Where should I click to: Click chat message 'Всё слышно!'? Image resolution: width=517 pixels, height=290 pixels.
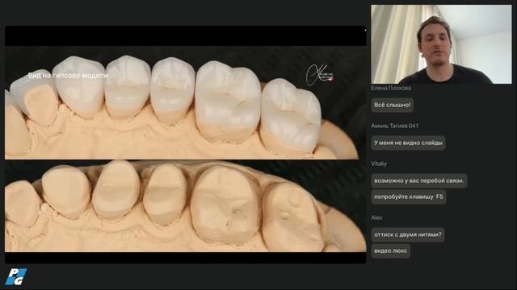392,106
